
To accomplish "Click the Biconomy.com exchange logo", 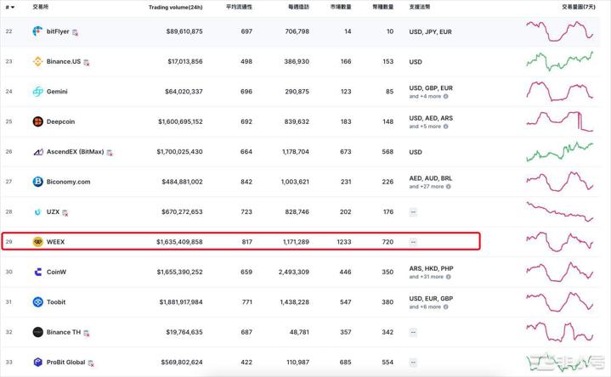I will (x=37, y=182).
